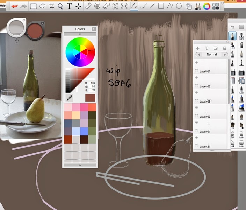The image size is (246, 210).
Task: Select the Layer 05 row
Action: point(210,97)
